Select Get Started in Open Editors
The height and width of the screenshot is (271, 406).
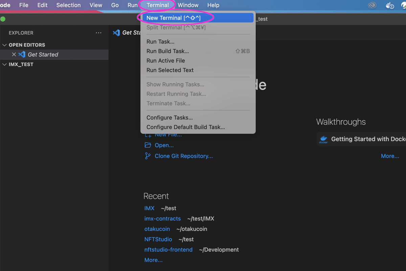[x=54, y=54]
